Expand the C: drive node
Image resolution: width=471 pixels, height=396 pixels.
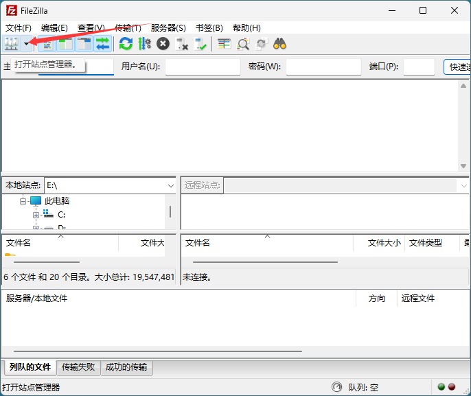coord(36,215)
